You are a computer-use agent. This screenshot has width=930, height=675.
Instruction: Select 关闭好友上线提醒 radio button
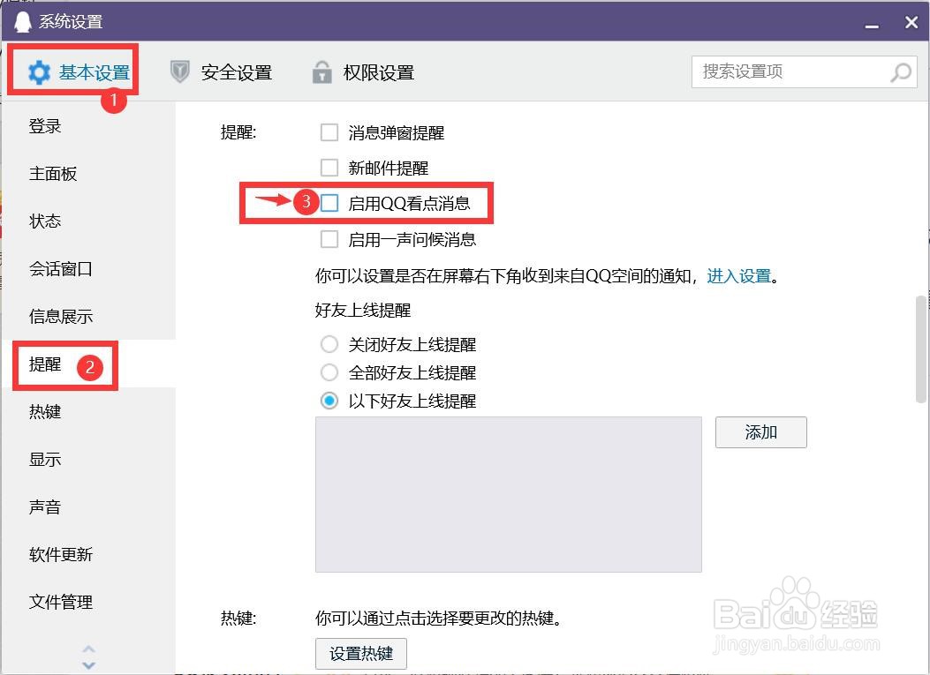[329, 344]
